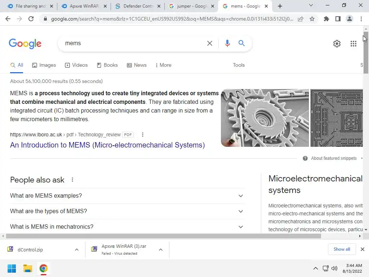Open Google apps grid
This screenshot has height=277, width=369.
coord(354,44)
